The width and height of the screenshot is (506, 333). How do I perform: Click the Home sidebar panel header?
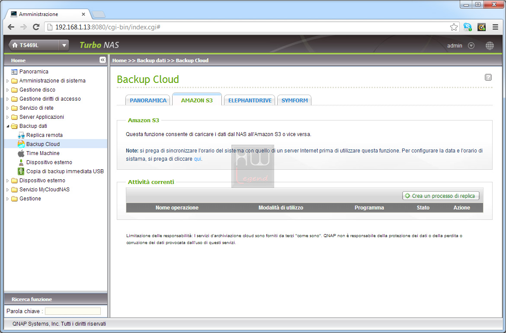(x=55, y=60)
